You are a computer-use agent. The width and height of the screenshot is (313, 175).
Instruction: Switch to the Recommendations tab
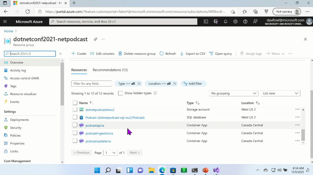(110, 70)
